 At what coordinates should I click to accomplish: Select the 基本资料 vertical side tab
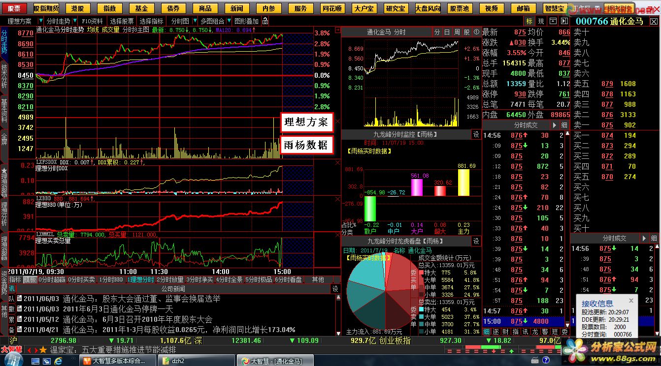coord(4,112)
